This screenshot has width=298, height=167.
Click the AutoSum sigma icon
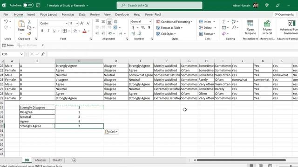pos(224,22)
